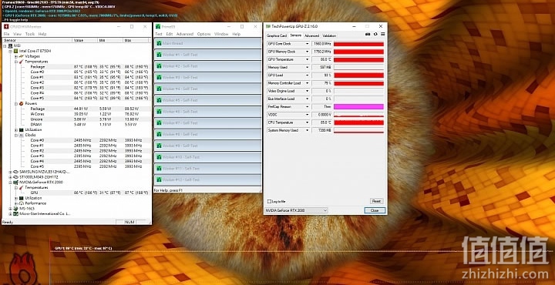Image resolution: width=555 pixels, height=285 pixels.
Task: Click the SAMSUNG drive icon in HWMonitor tree
Action: [x=16, y=172]
